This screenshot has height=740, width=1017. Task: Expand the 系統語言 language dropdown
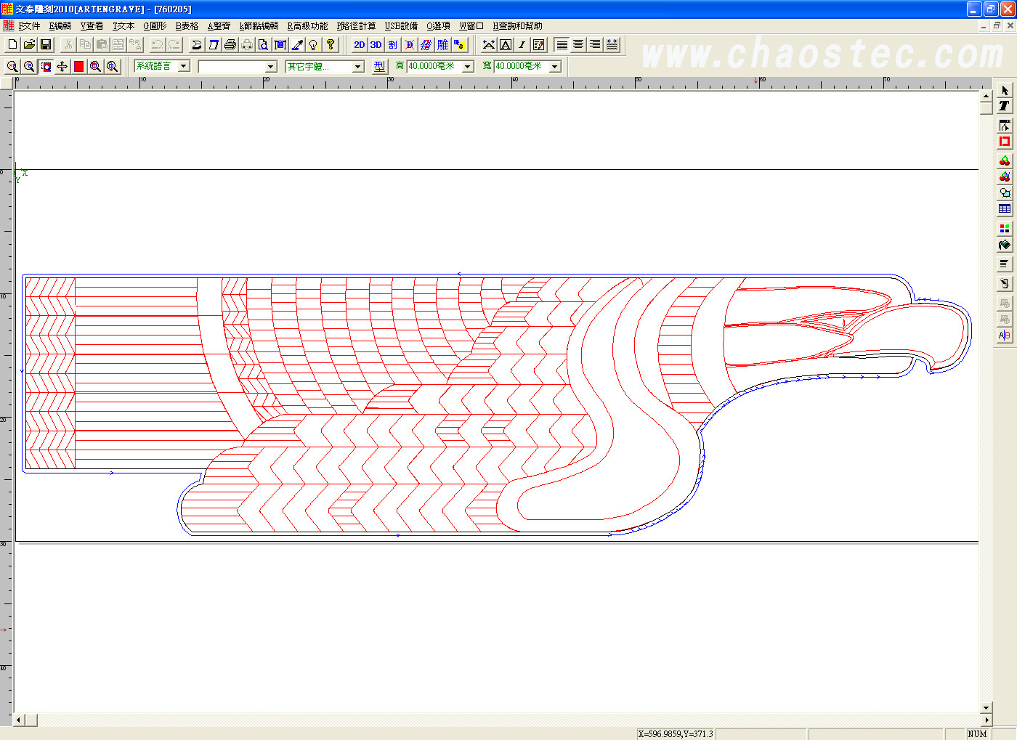pos(184,66)
